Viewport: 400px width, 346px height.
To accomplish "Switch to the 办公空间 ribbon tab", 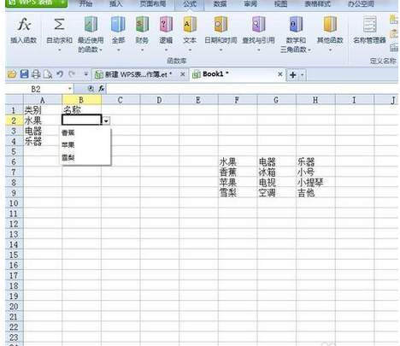I will tap(361, 4).
